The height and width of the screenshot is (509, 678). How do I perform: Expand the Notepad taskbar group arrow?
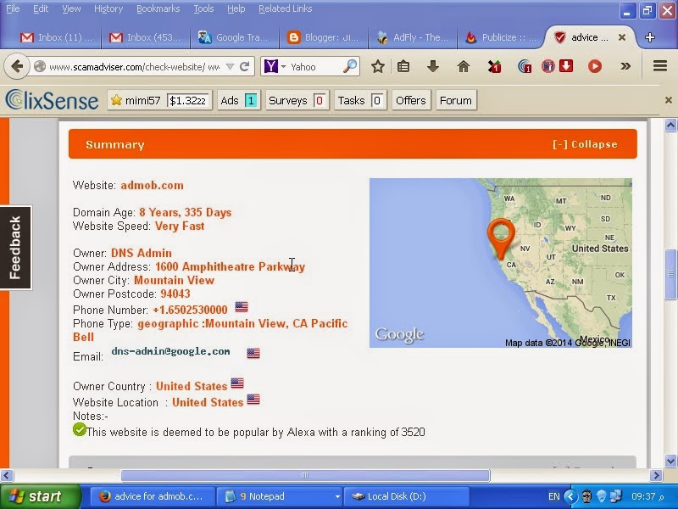pyautogui.click(x=337, y=496)
